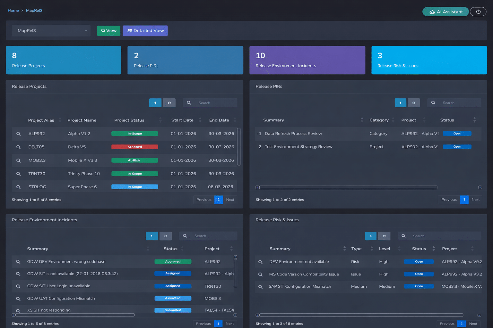Refresh the Release Environment Incidents table
This screenshot has height=328, width=493.
pos(166,236)
